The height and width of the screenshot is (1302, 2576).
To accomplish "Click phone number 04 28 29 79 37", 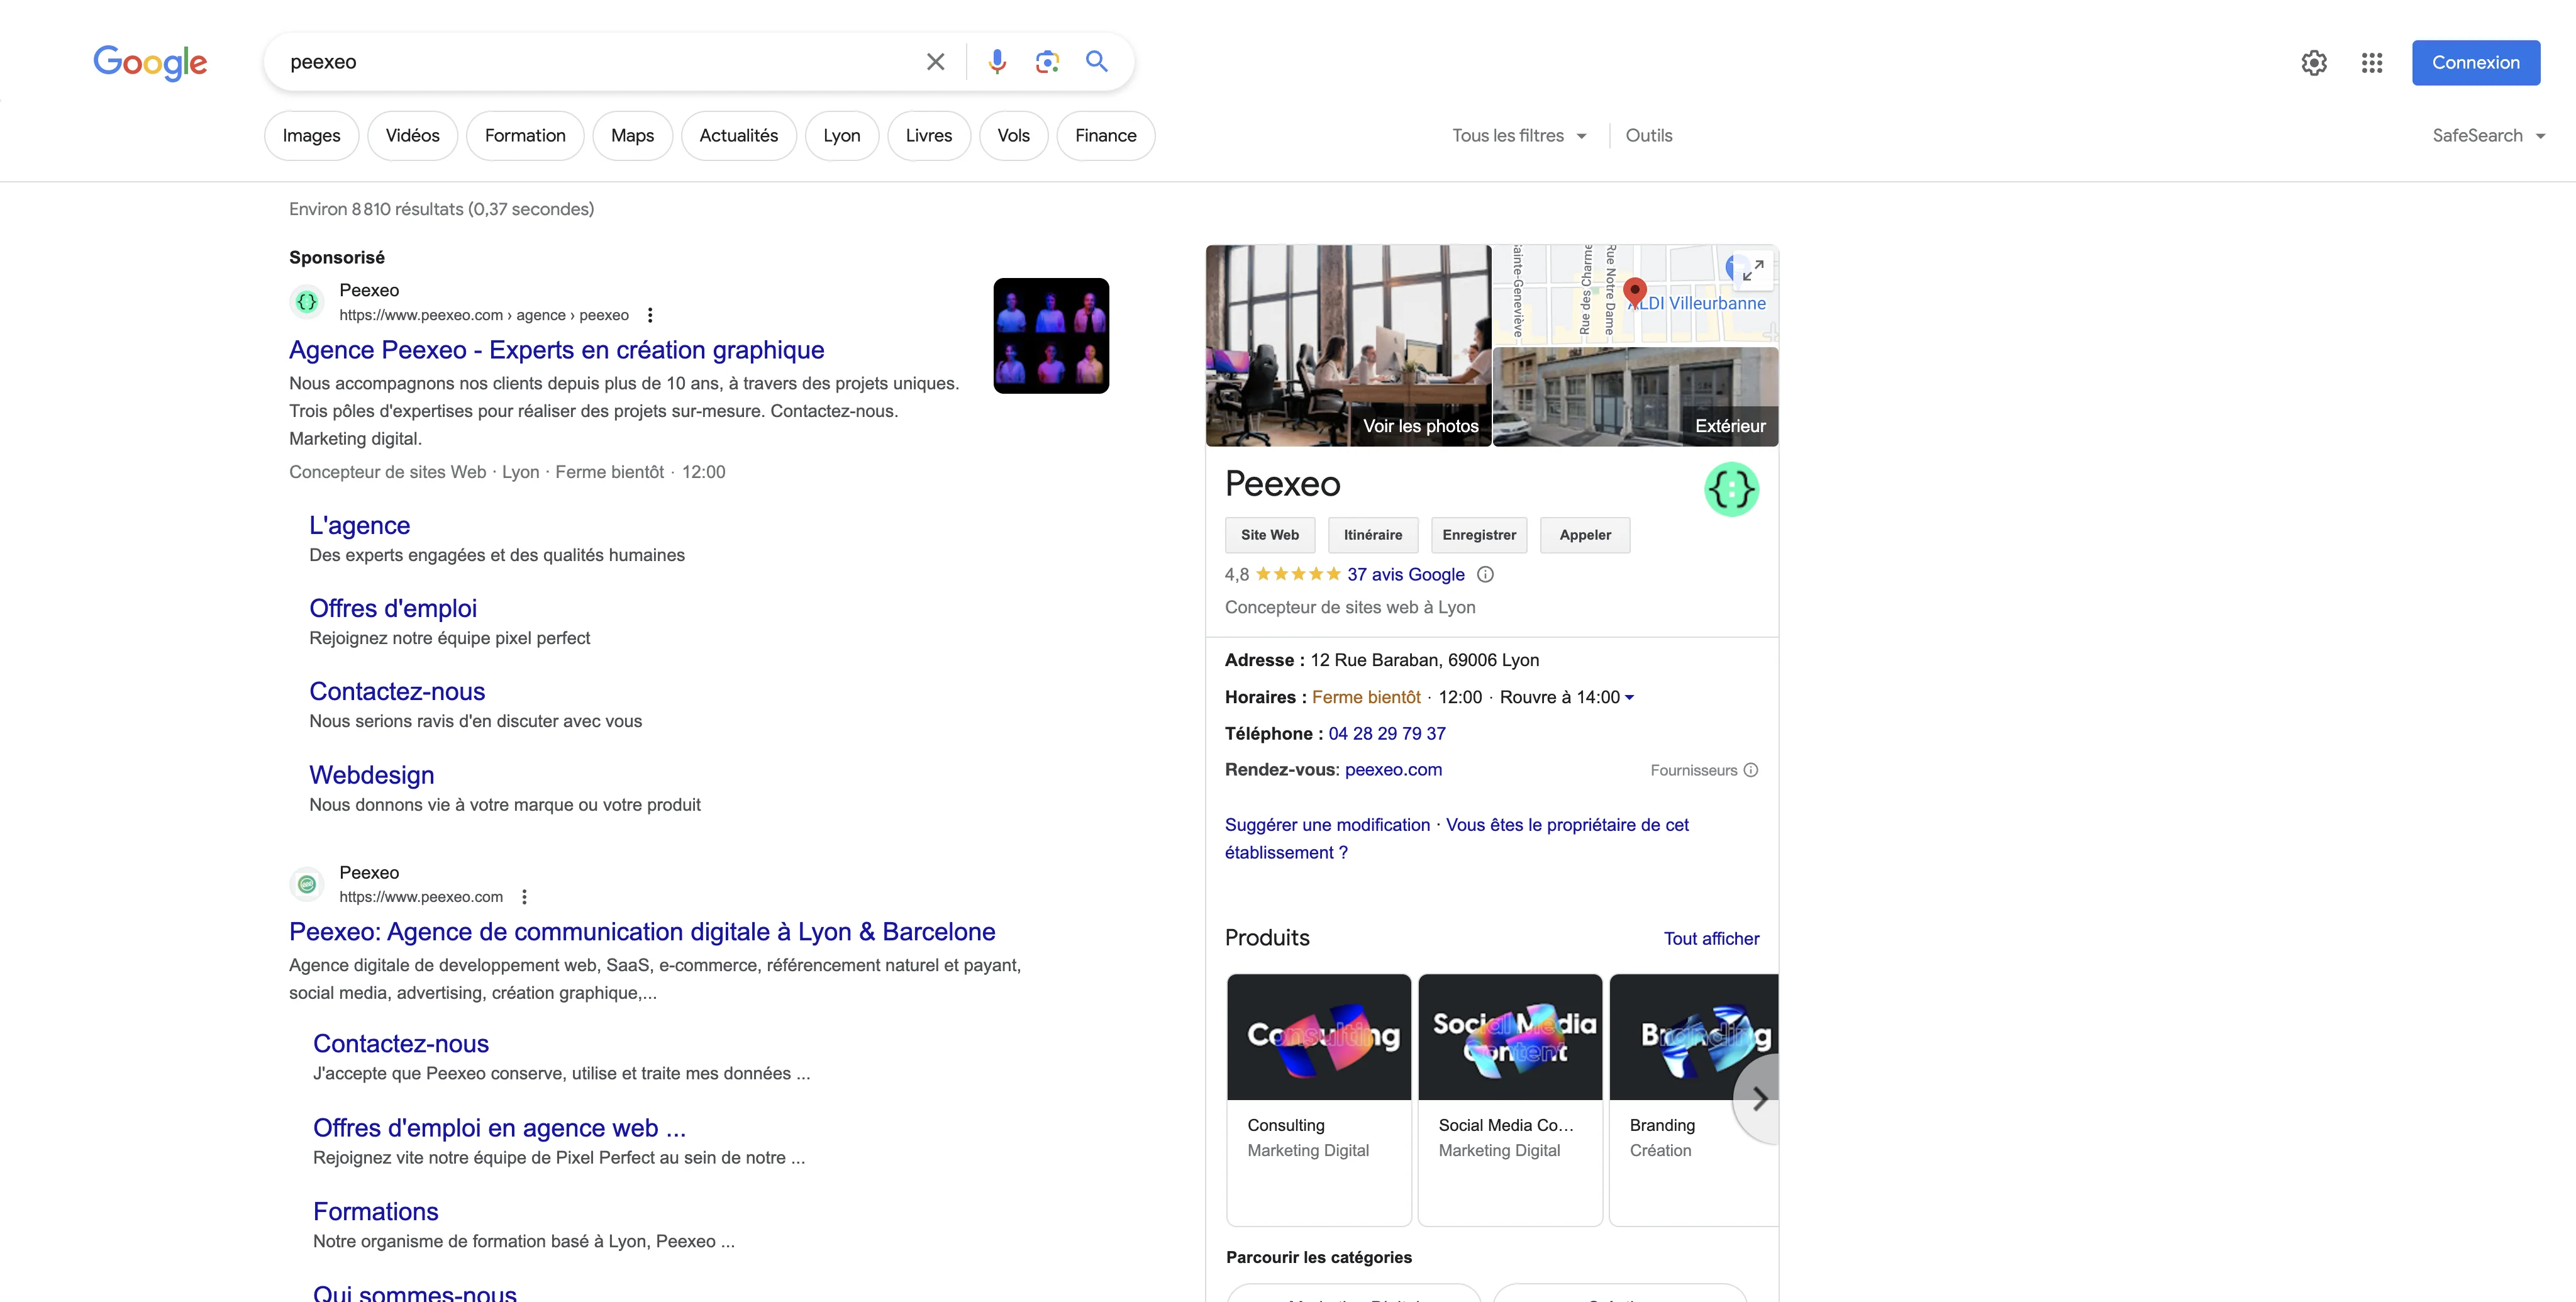I will click(x=1387, y=734).
